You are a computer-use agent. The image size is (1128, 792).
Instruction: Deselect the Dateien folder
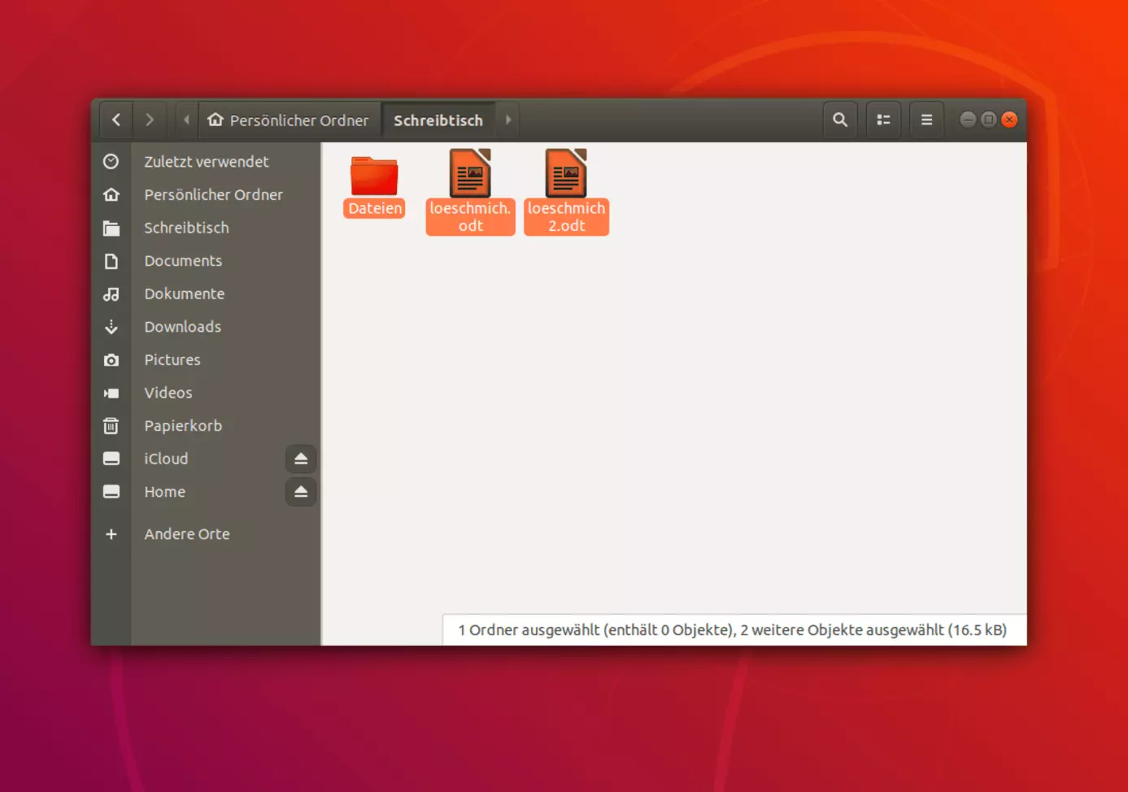(374, 179)
